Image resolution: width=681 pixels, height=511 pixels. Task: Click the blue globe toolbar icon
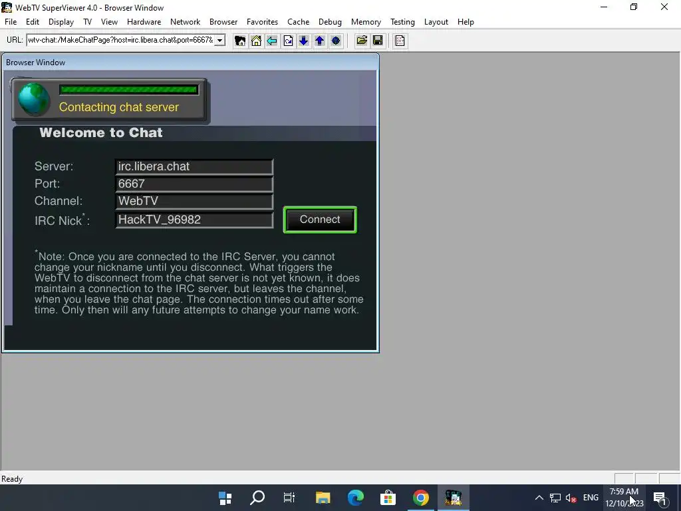336,41
